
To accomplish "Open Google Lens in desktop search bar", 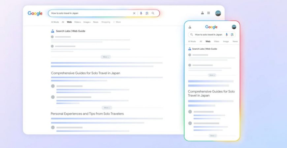I will [147, 13].
